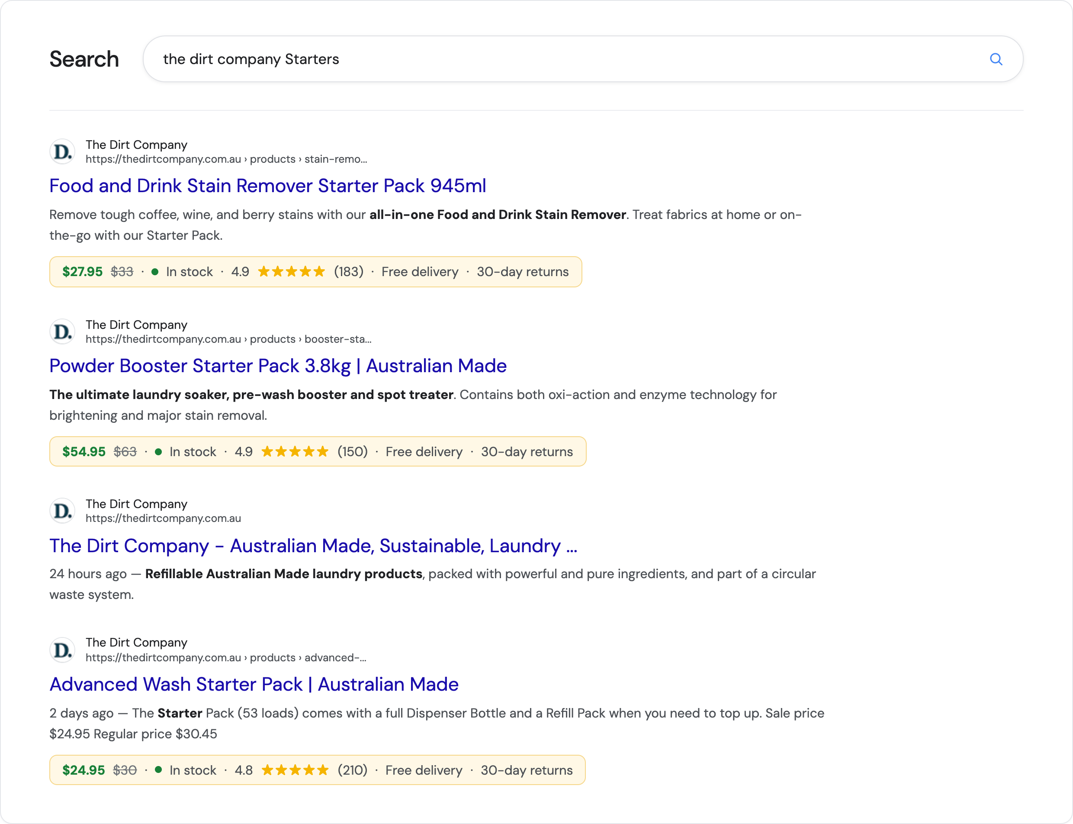
Task: Click the magnifying glass search icon
Action: point(996,59)
